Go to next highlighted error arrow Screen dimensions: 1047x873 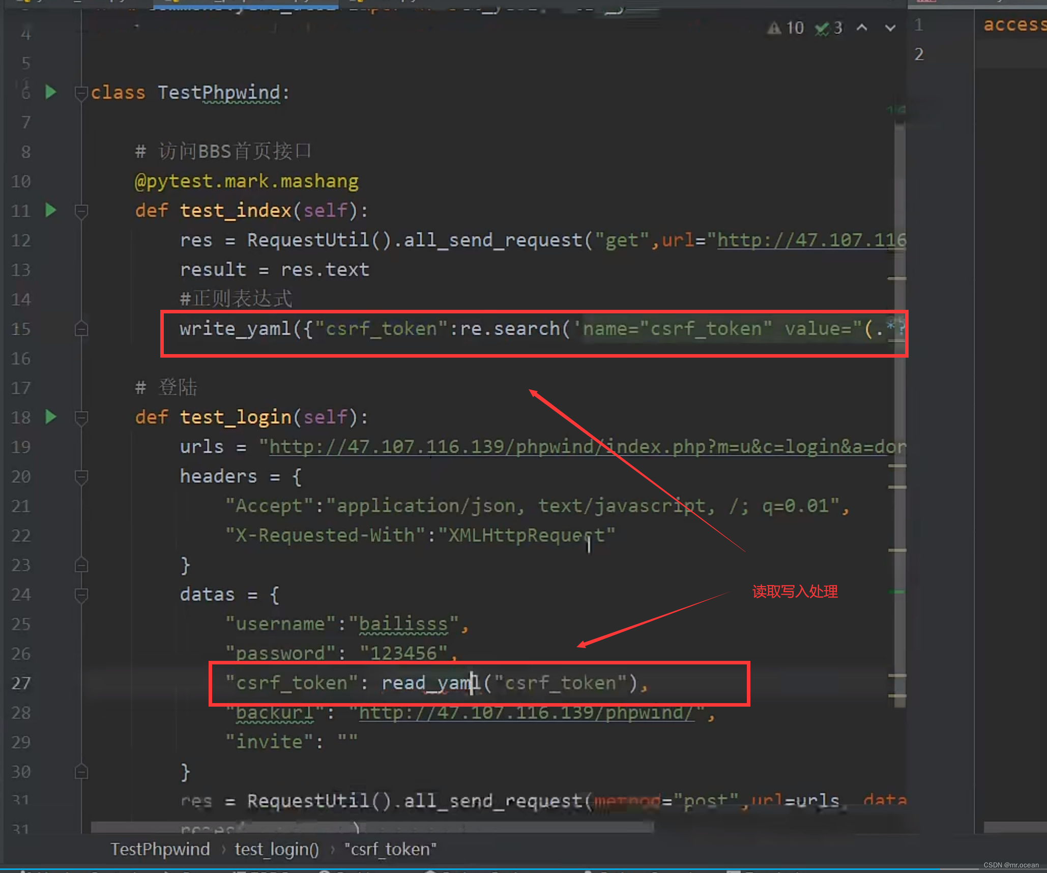890,27
